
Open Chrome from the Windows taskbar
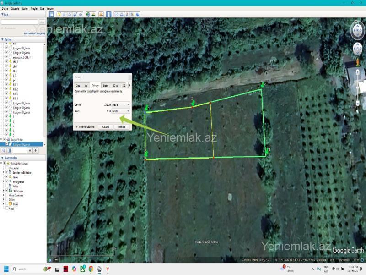click(91, 269)
